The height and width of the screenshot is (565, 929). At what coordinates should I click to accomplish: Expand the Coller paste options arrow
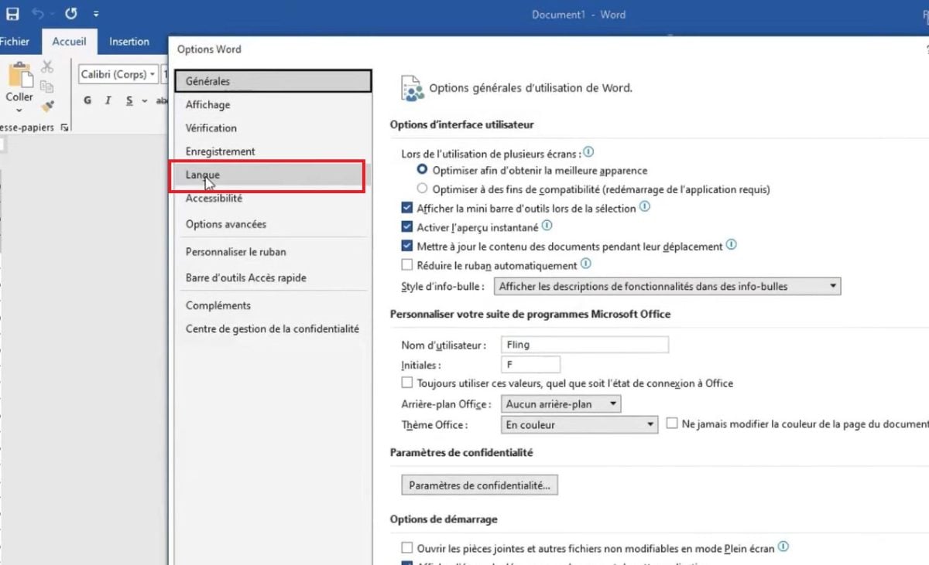[19, 111]
